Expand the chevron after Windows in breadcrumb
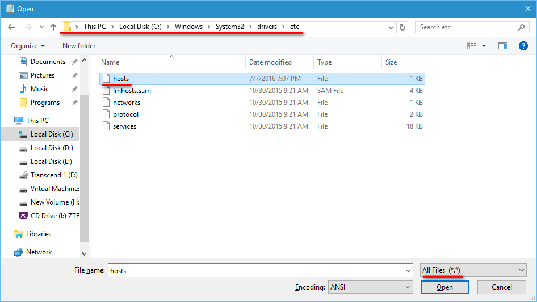Image resolution: width=537 pixels, height=302 pixels. pyautogui.click(x=209, y=27)
